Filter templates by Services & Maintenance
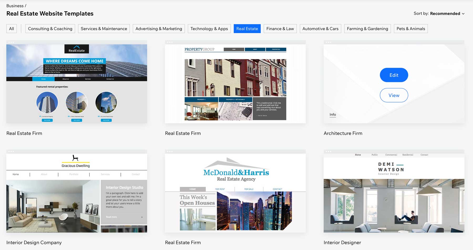This screenshot has height=250, width=473. 104,29
